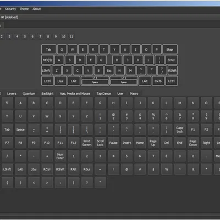Switch to the Layers keycode tab

(x=12, y=94)
